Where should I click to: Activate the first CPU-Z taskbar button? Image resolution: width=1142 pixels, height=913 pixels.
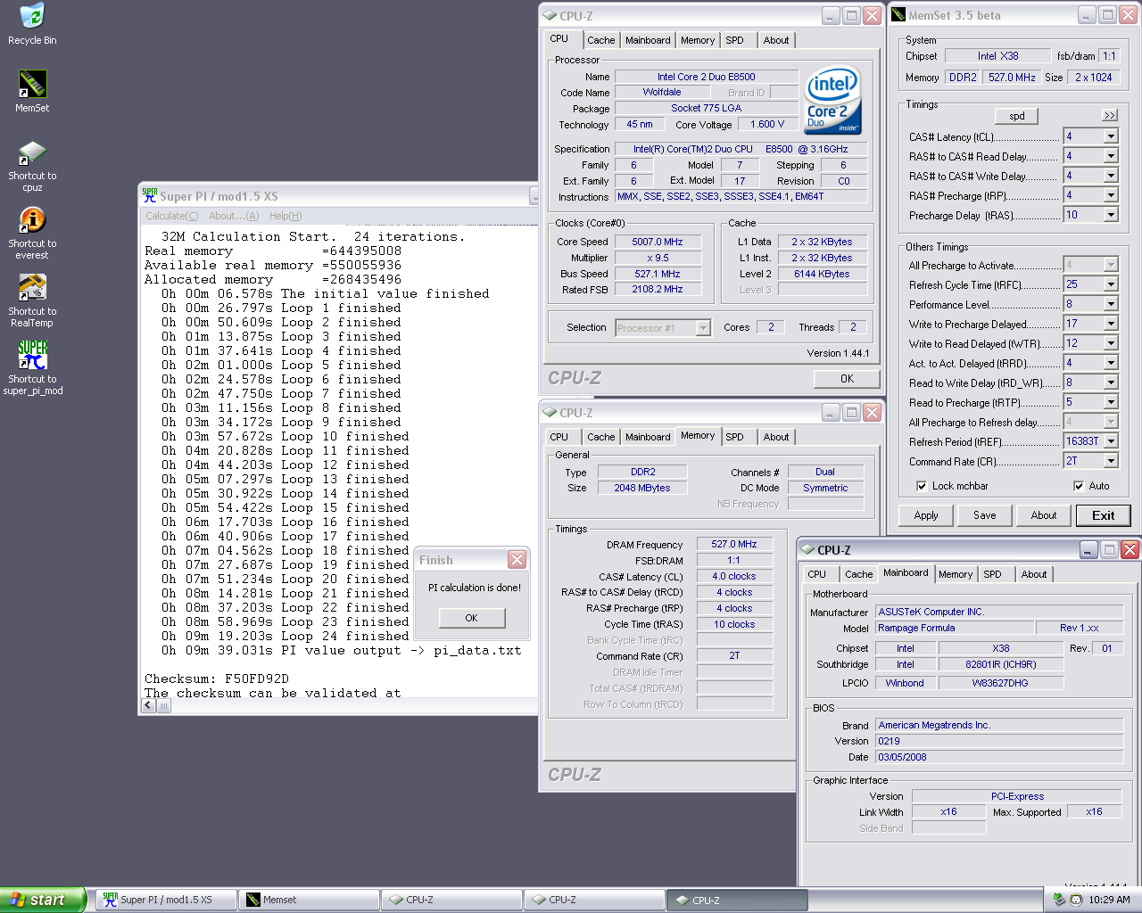451,900
